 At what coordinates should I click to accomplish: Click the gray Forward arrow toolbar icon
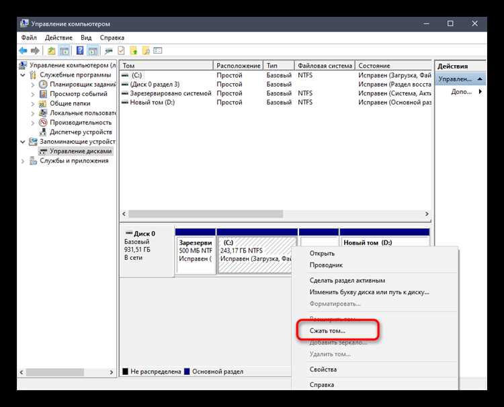35,50
